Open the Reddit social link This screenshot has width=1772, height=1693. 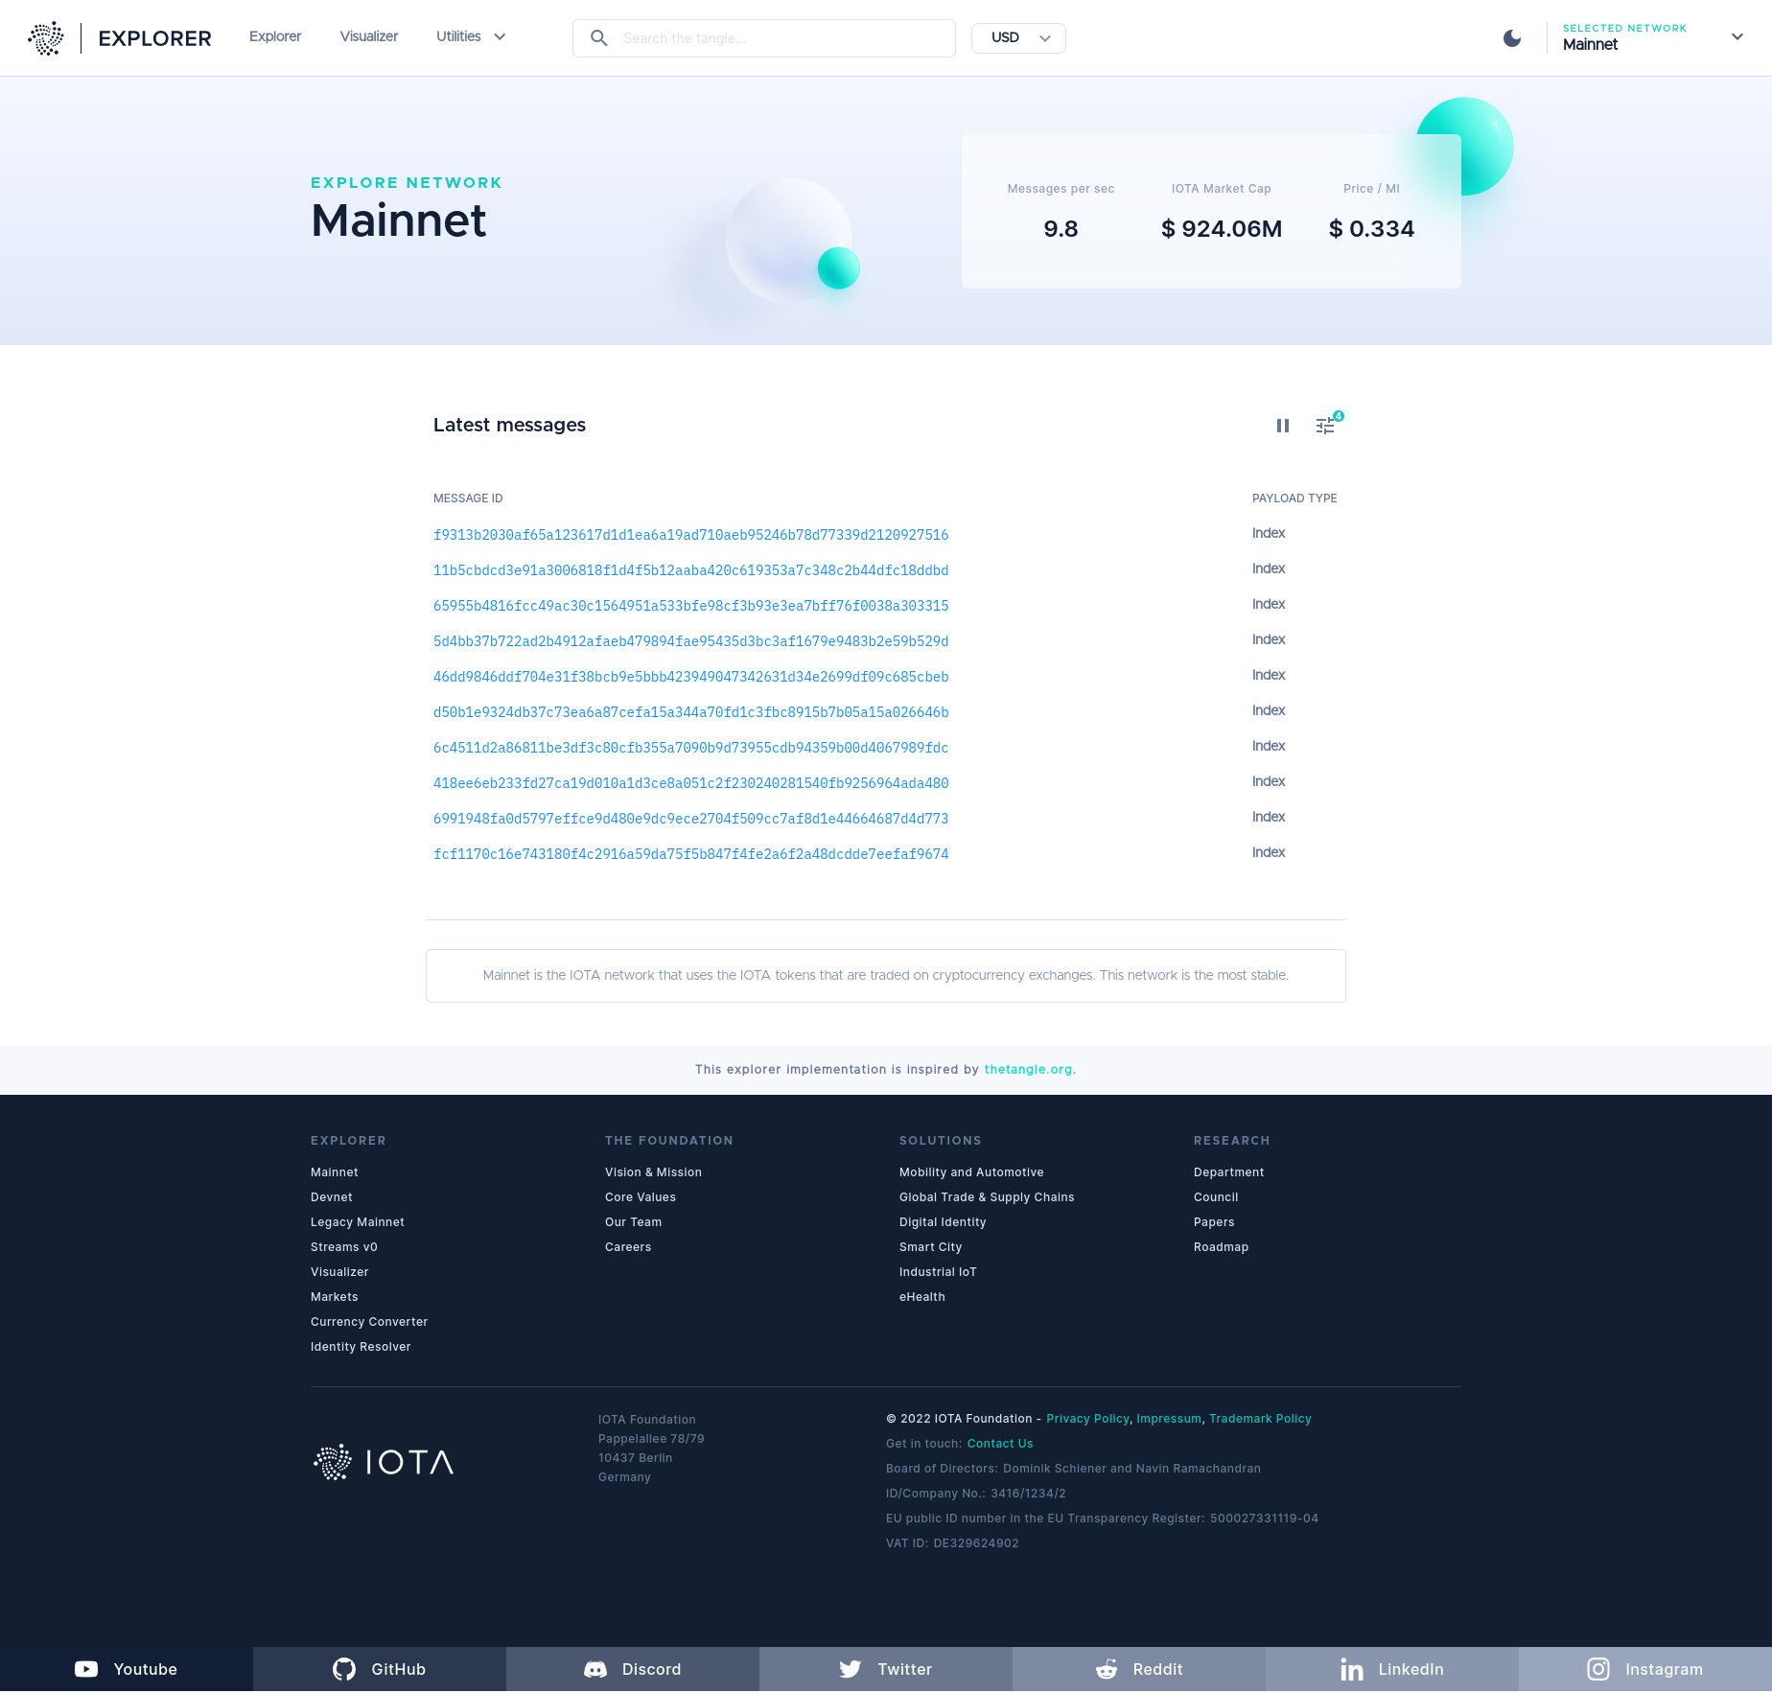(1139, 1669)
